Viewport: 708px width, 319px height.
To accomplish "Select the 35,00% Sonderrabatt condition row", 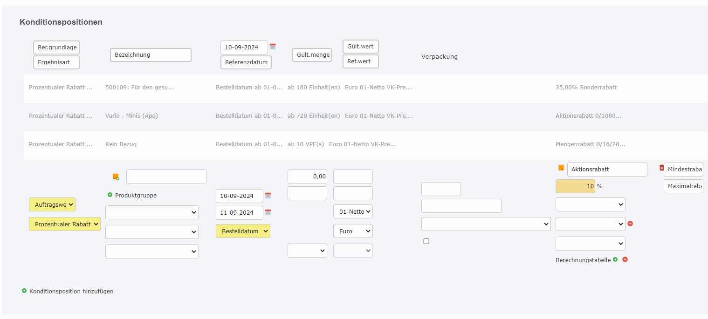I will point(586,88).
